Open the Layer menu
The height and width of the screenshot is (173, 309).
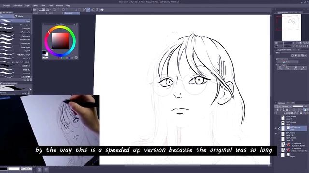(x=28, y=5)
